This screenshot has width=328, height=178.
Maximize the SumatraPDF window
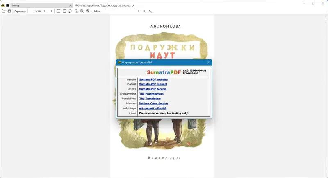313,3
